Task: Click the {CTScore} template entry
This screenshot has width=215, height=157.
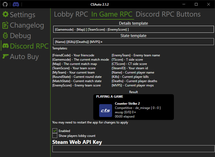Action: [129, 64]
